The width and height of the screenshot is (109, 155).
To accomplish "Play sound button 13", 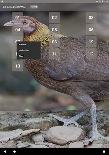I will tap(18, 66).
